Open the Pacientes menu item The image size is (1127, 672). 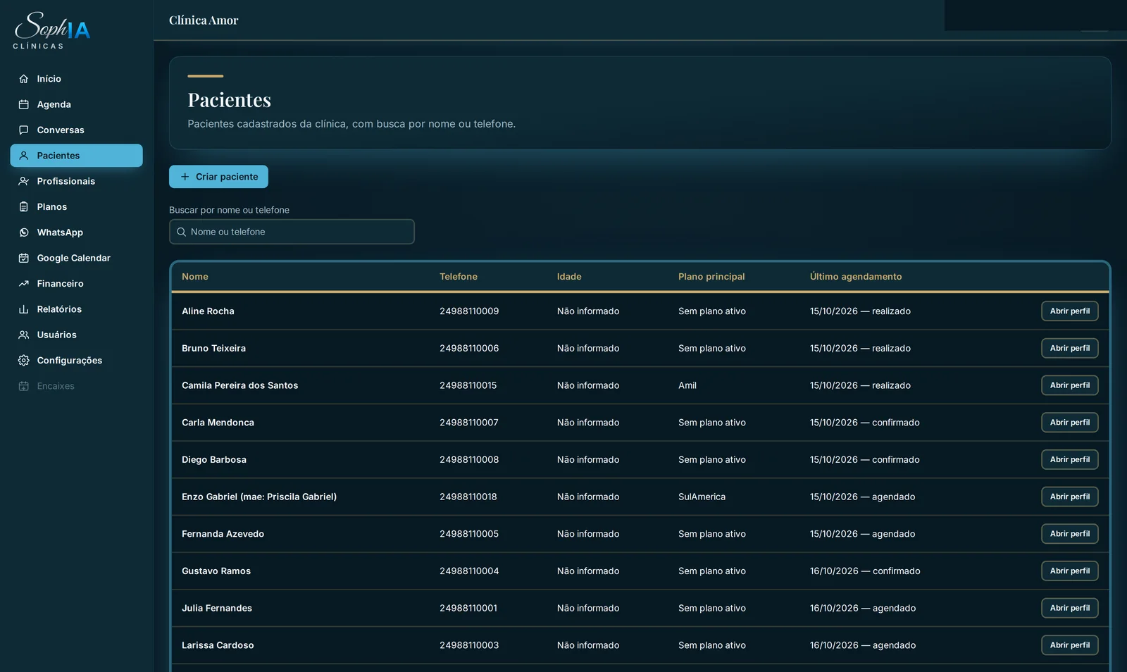coord(77,156)
